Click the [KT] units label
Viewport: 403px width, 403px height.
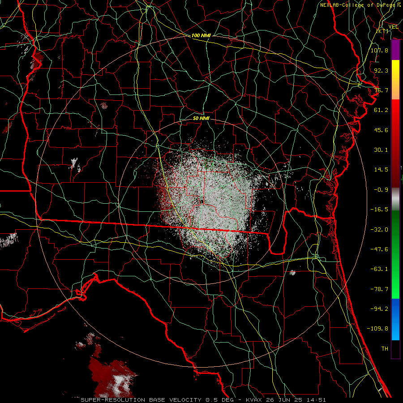[x=382, y=31]
